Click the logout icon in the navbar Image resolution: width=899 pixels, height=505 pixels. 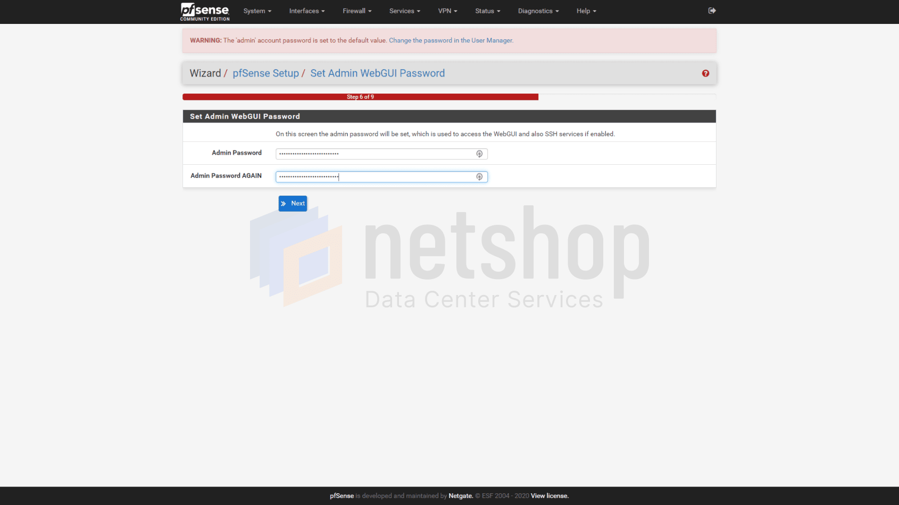[712, 11]
